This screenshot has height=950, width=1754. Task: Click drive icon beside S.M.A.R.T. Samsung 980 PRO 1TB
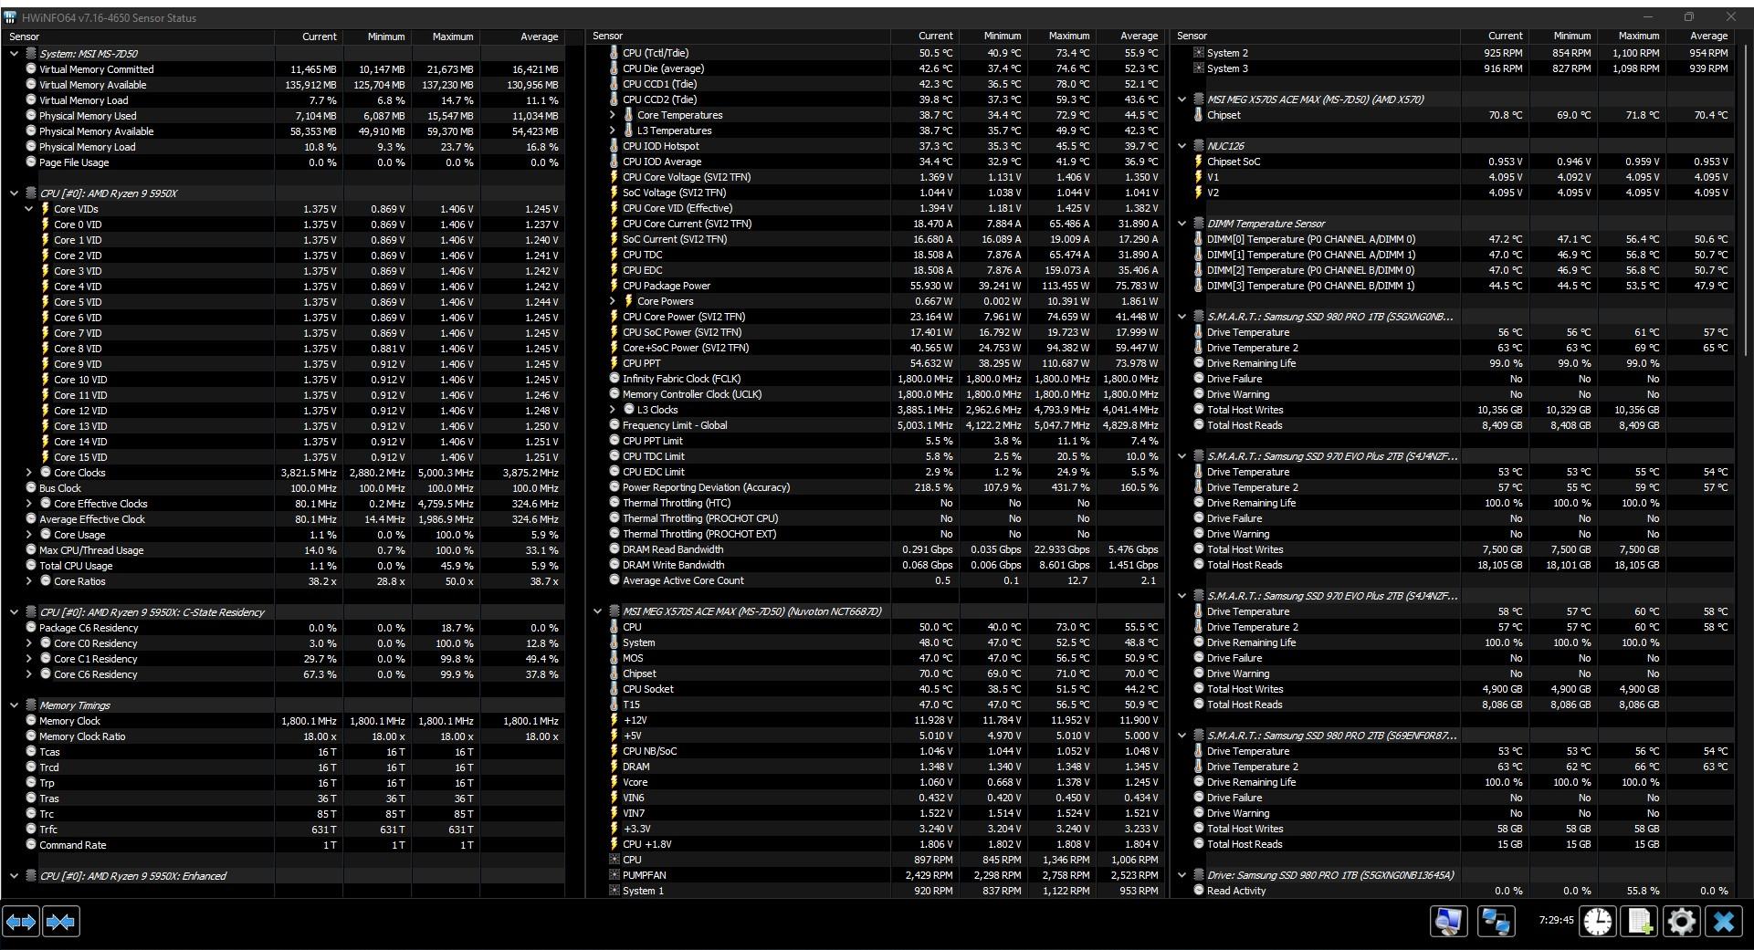(x=1199, y=317)
